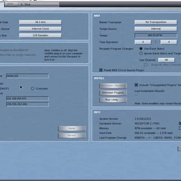The width and height of the screenshot is (181, 181).
Task: Click the Apply button
Action: click(72, 129)
